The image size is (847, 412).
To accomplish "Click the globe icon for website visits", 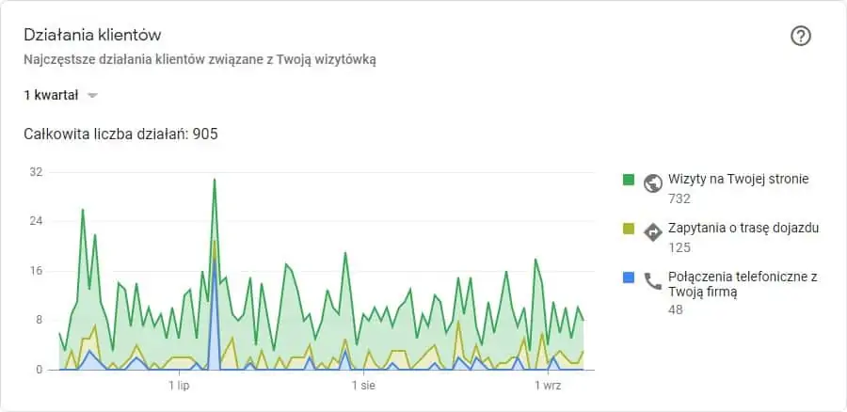I will [653, 183].
